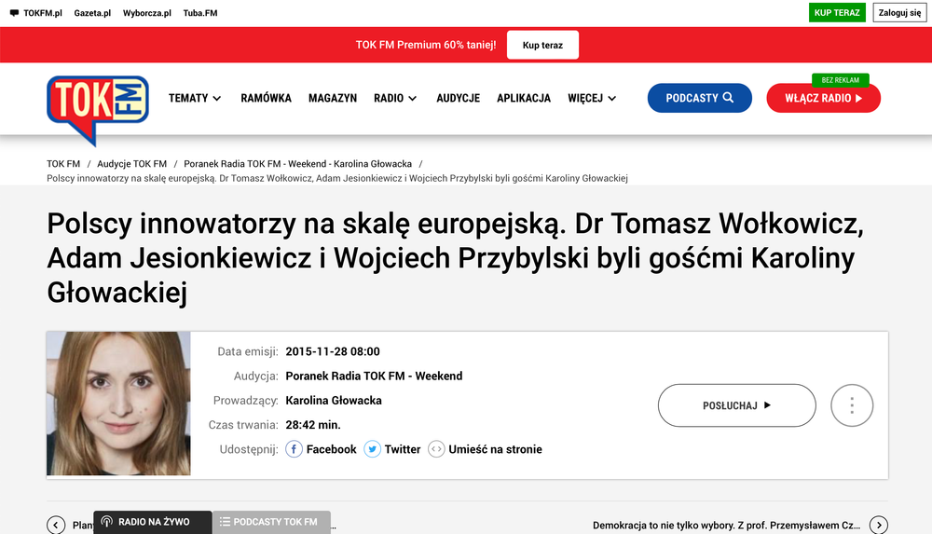Click the host's portrait thumbnail
Image resolution: width=932 pixels, height=534 pixels.
118,404
